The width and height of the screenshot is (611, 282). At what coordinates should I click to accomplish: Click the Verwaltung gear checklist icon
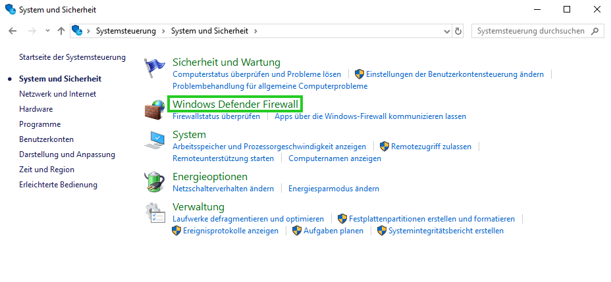(155, 213)
